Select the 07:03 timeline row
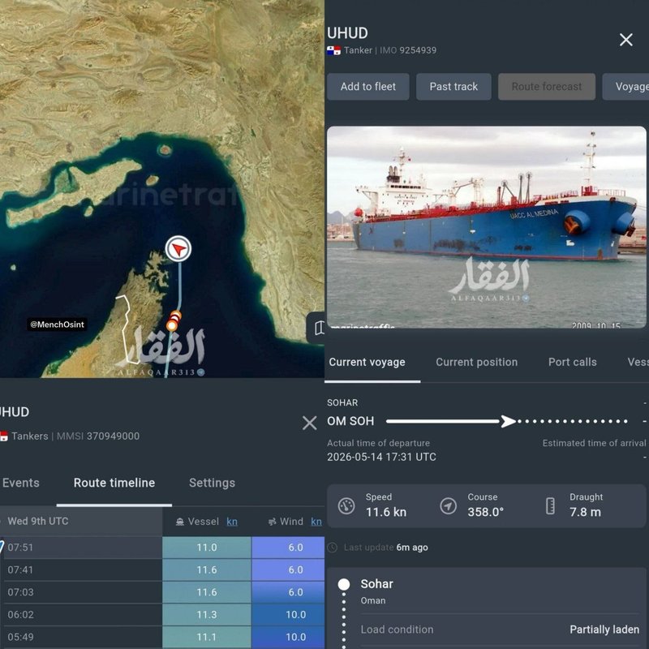The width and height of the screenshot is (649, 649). point(162,592)
